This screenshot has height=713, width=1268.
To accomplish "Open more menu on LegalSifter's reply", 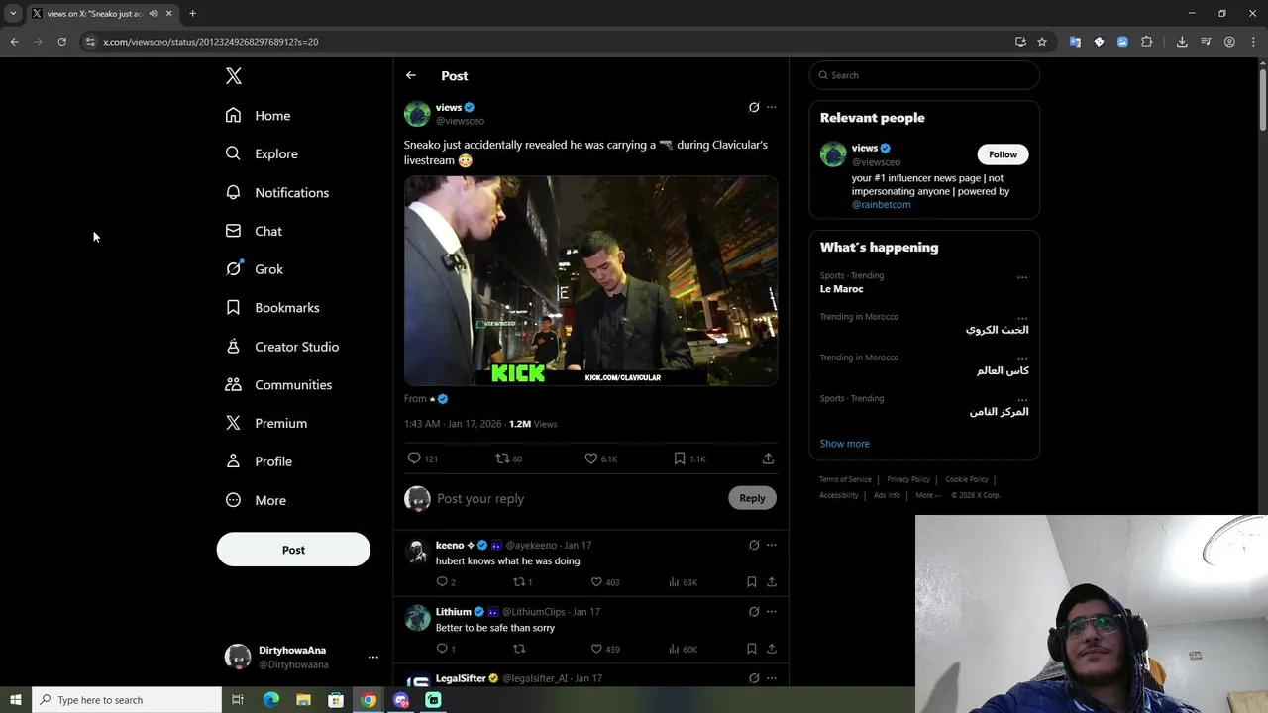I will point(772,678).
